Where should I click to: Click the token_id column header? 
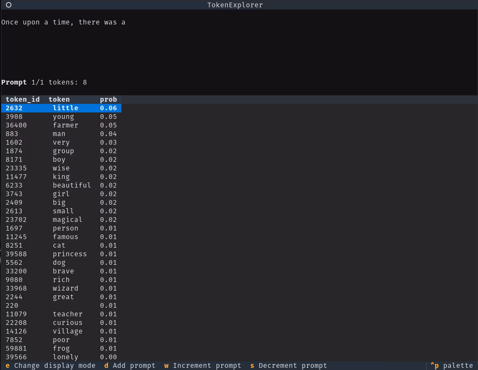point(23,100)
